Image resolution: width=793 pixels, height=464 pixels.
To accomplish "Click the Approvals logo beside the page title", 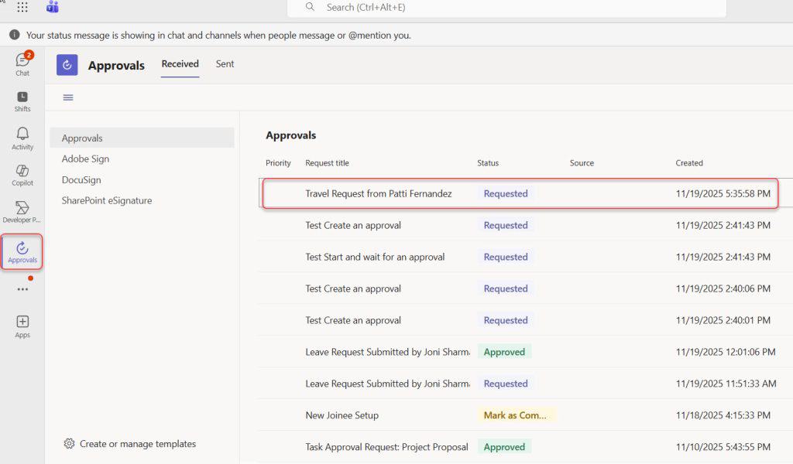I will pyautogui.click(x=67, y=65).
